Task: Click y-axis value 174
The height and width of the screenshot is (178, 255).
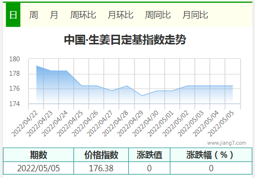Action: coord(14,104)
